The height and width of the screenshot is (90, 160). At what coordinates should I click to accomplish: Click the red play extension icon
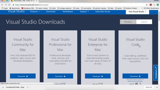point(151,5)
